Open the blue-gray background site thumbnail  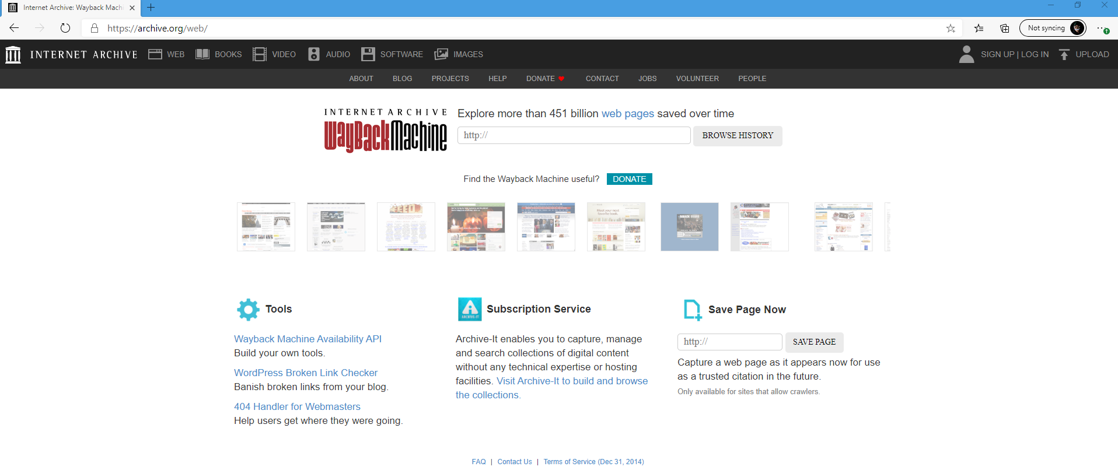coord(690,227)
